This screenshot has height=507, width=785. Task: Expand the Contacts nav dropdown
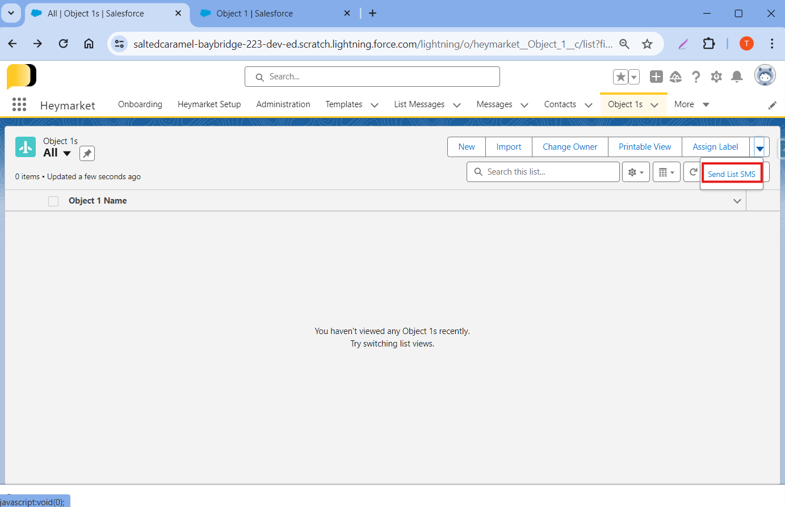[x=589, y=105]
